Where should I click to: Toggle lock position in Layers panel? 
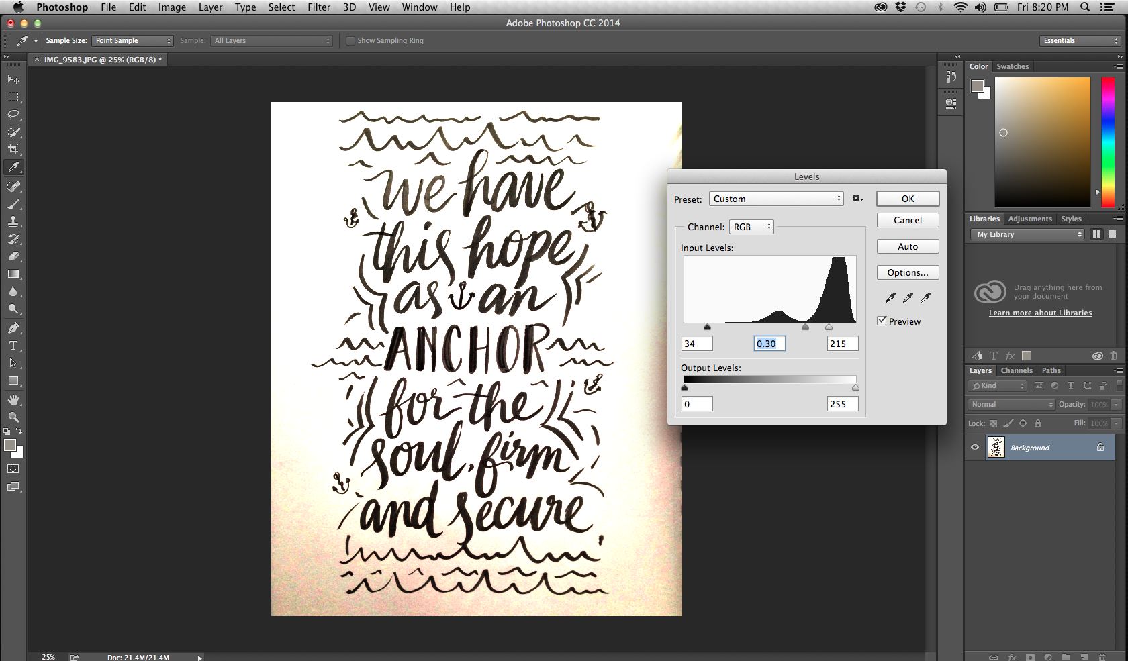1023,423
